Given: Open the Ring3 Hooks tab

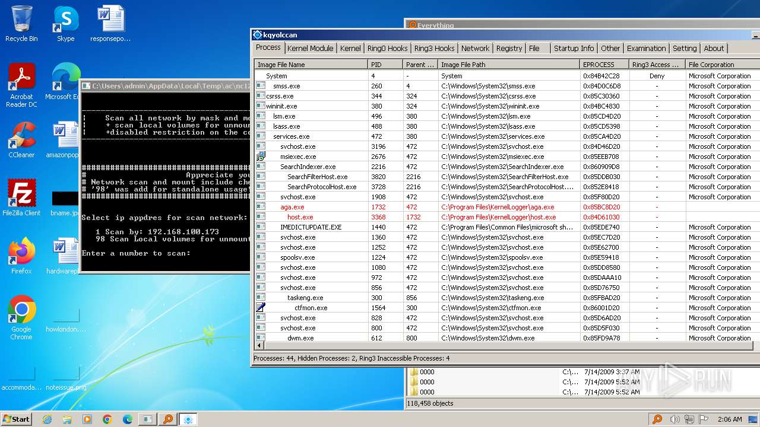Looking at the screenshot, I should click(x=434, y=49).
